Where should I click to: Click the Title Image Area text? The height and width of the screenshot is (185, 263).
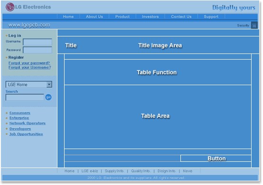point(160,45)
